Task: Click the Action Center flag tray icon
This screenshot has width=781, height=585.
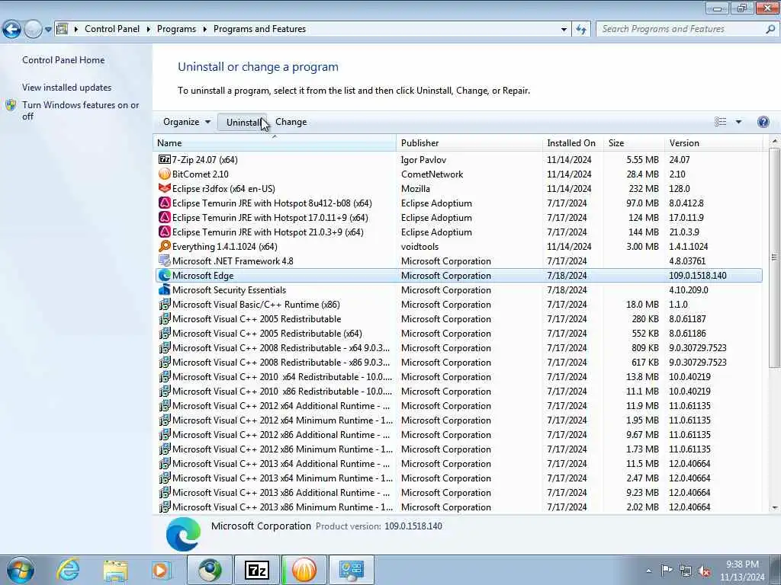Action: point(667,571)
